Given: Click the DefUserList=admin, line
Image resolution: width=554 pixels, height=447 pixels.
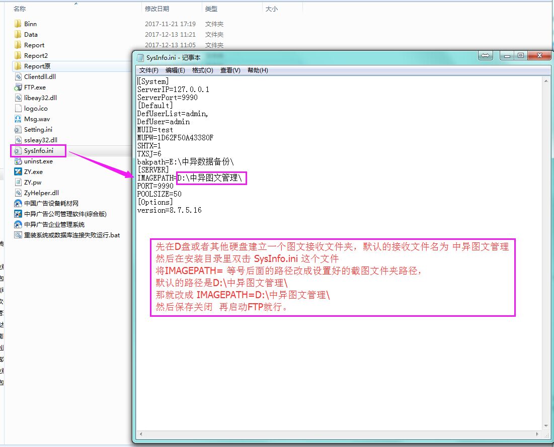Looking at the screenshot, I should (x=173, y=114).
